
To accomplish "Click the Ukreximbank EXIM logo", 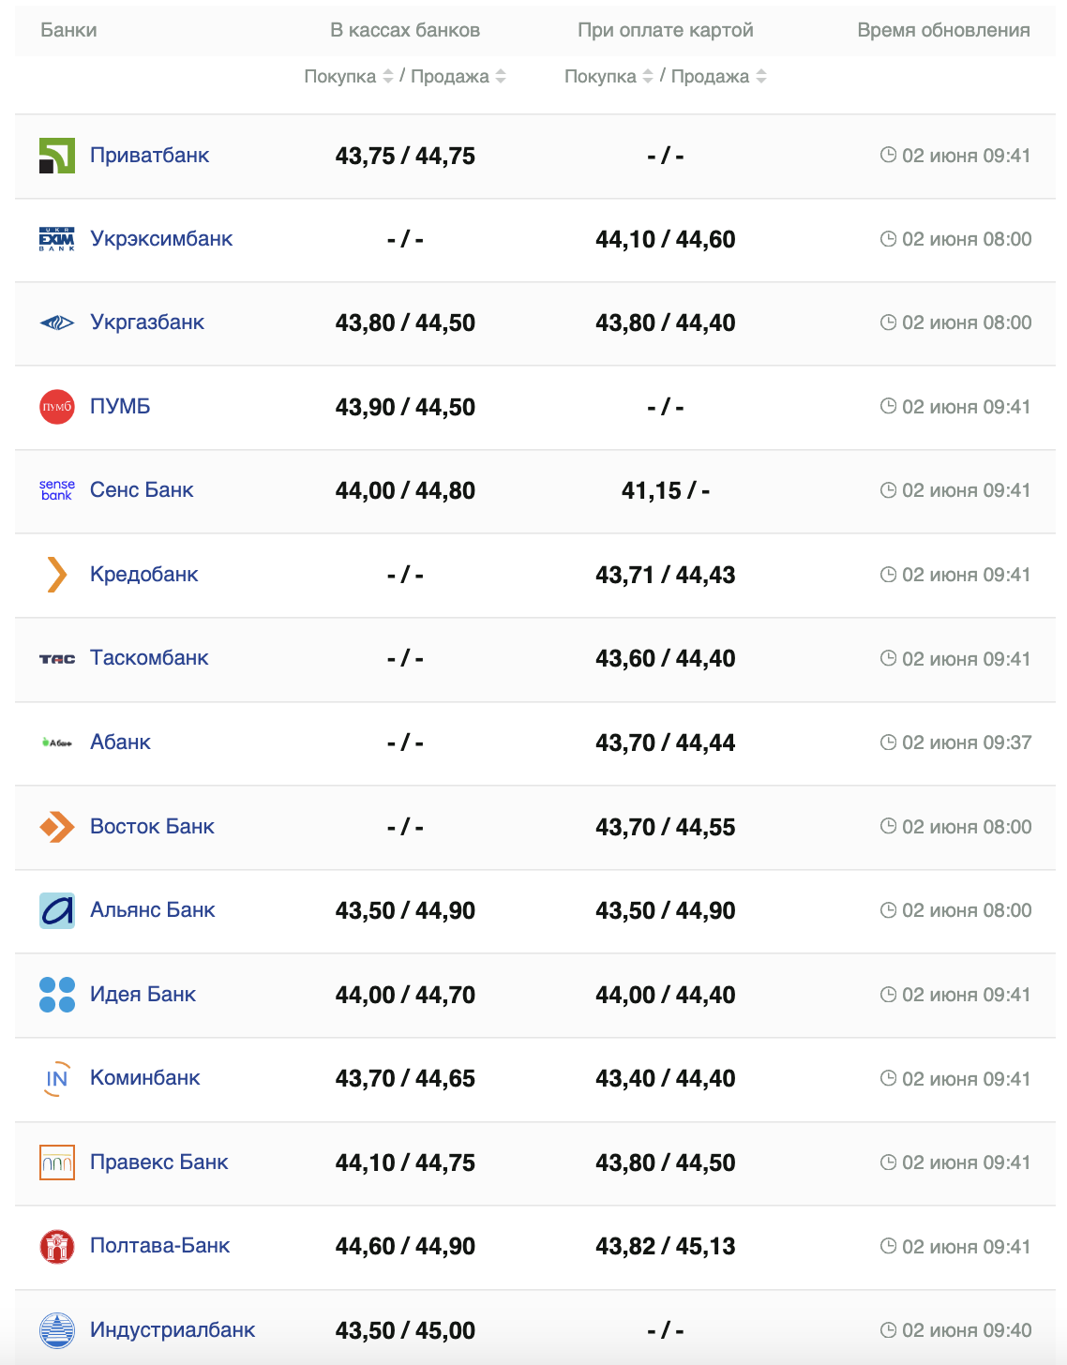I will click(56, 239).
